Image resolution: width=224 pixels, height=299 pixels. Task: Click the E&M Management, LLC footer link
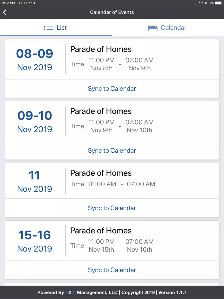(x=91, y=292)
